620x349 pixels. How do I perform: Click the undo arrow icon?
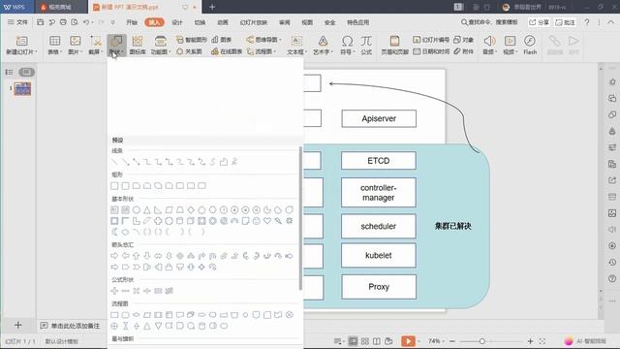(86, 22)
